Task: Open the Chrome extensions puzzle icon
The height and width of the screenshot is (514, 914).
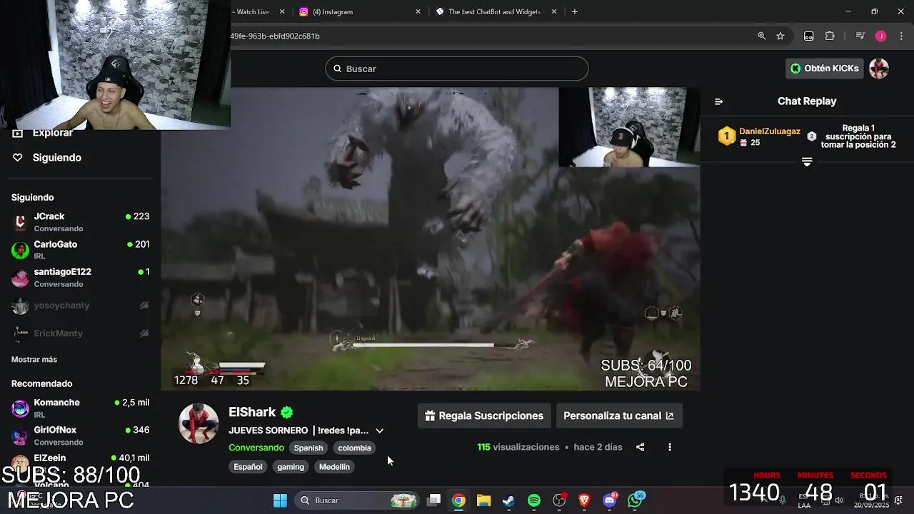Action: 830,36
